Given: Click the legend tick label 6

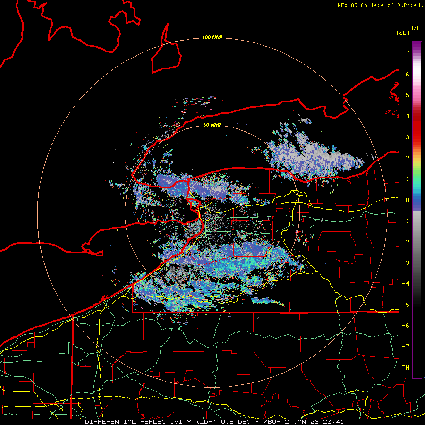Looking at the screenshot, I should coord(408,74).
